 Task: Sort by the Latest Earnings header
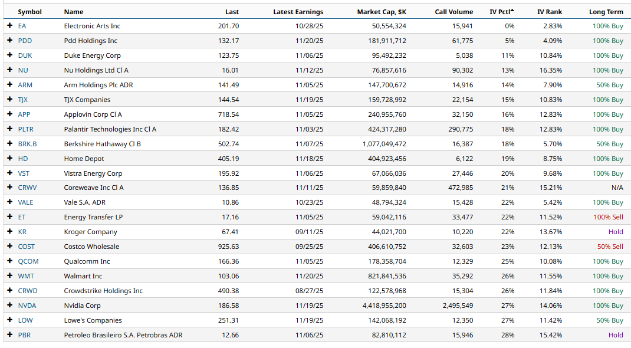point(298,12)
